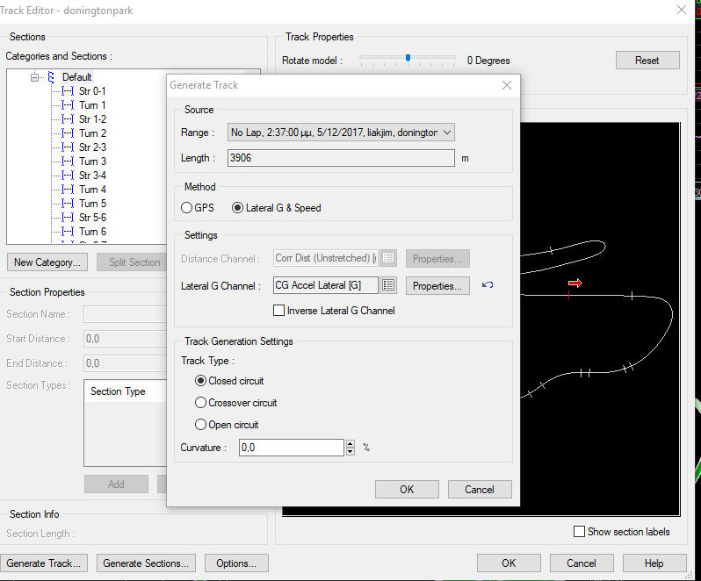Collapse the Default category tree node

click(34, 77)
